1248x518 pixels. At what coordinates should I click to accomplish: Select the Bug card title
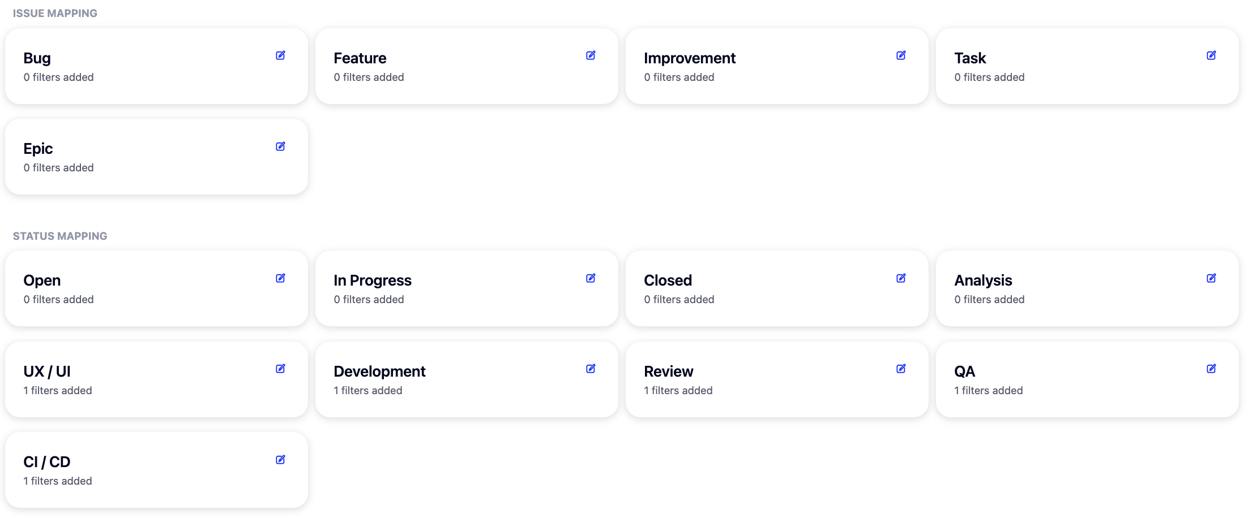[37, 58]
